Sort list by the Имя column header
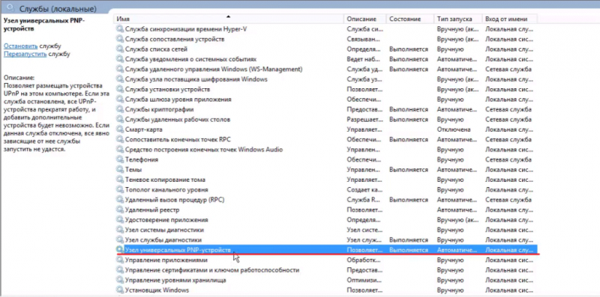Image resolution: width=600 pixels, height=297 pixels. pos(229,19)
